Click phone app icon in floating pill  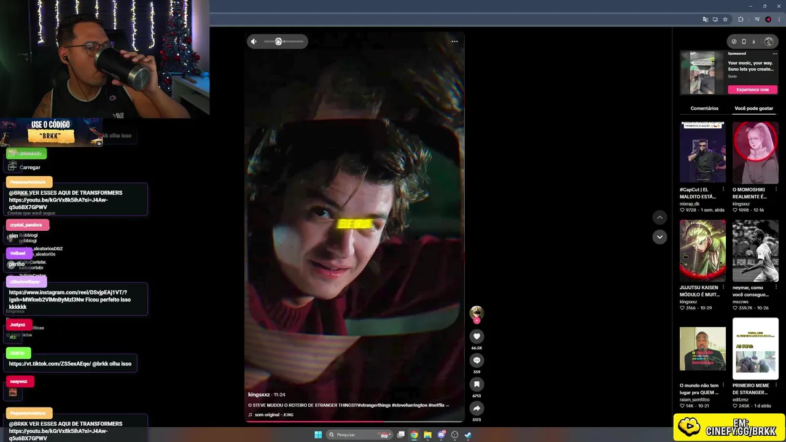(744, 42)
